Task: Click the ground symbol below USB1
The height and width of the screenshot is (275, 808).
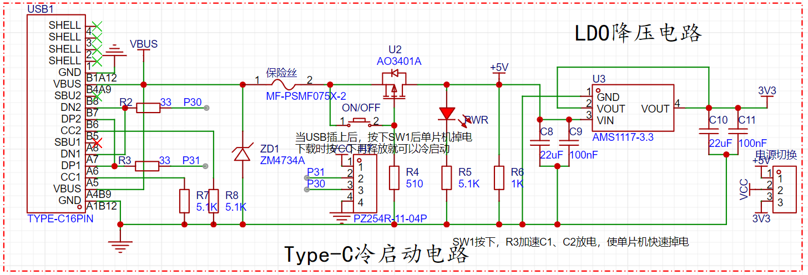Action: pos(120,241)
